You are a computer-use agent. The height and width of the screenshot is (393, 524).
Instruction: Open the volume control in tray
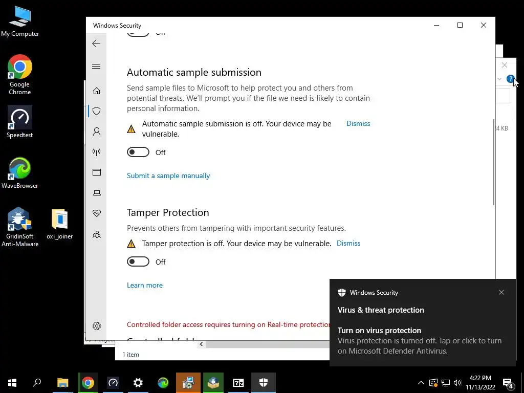pos(457,383)
